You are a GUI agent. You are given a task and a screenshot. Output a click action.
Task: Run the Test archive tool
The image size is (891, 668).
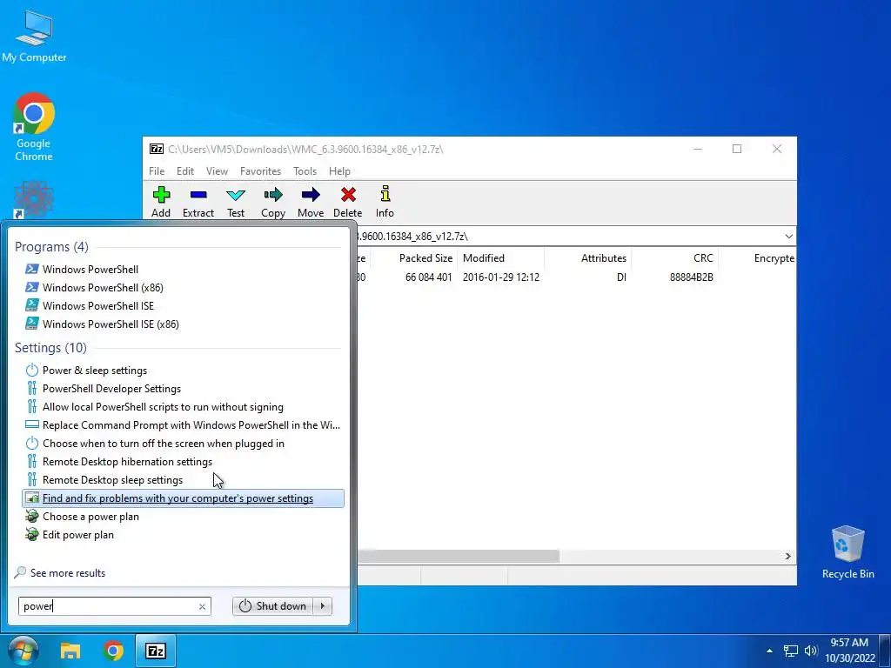click(236, 202)
